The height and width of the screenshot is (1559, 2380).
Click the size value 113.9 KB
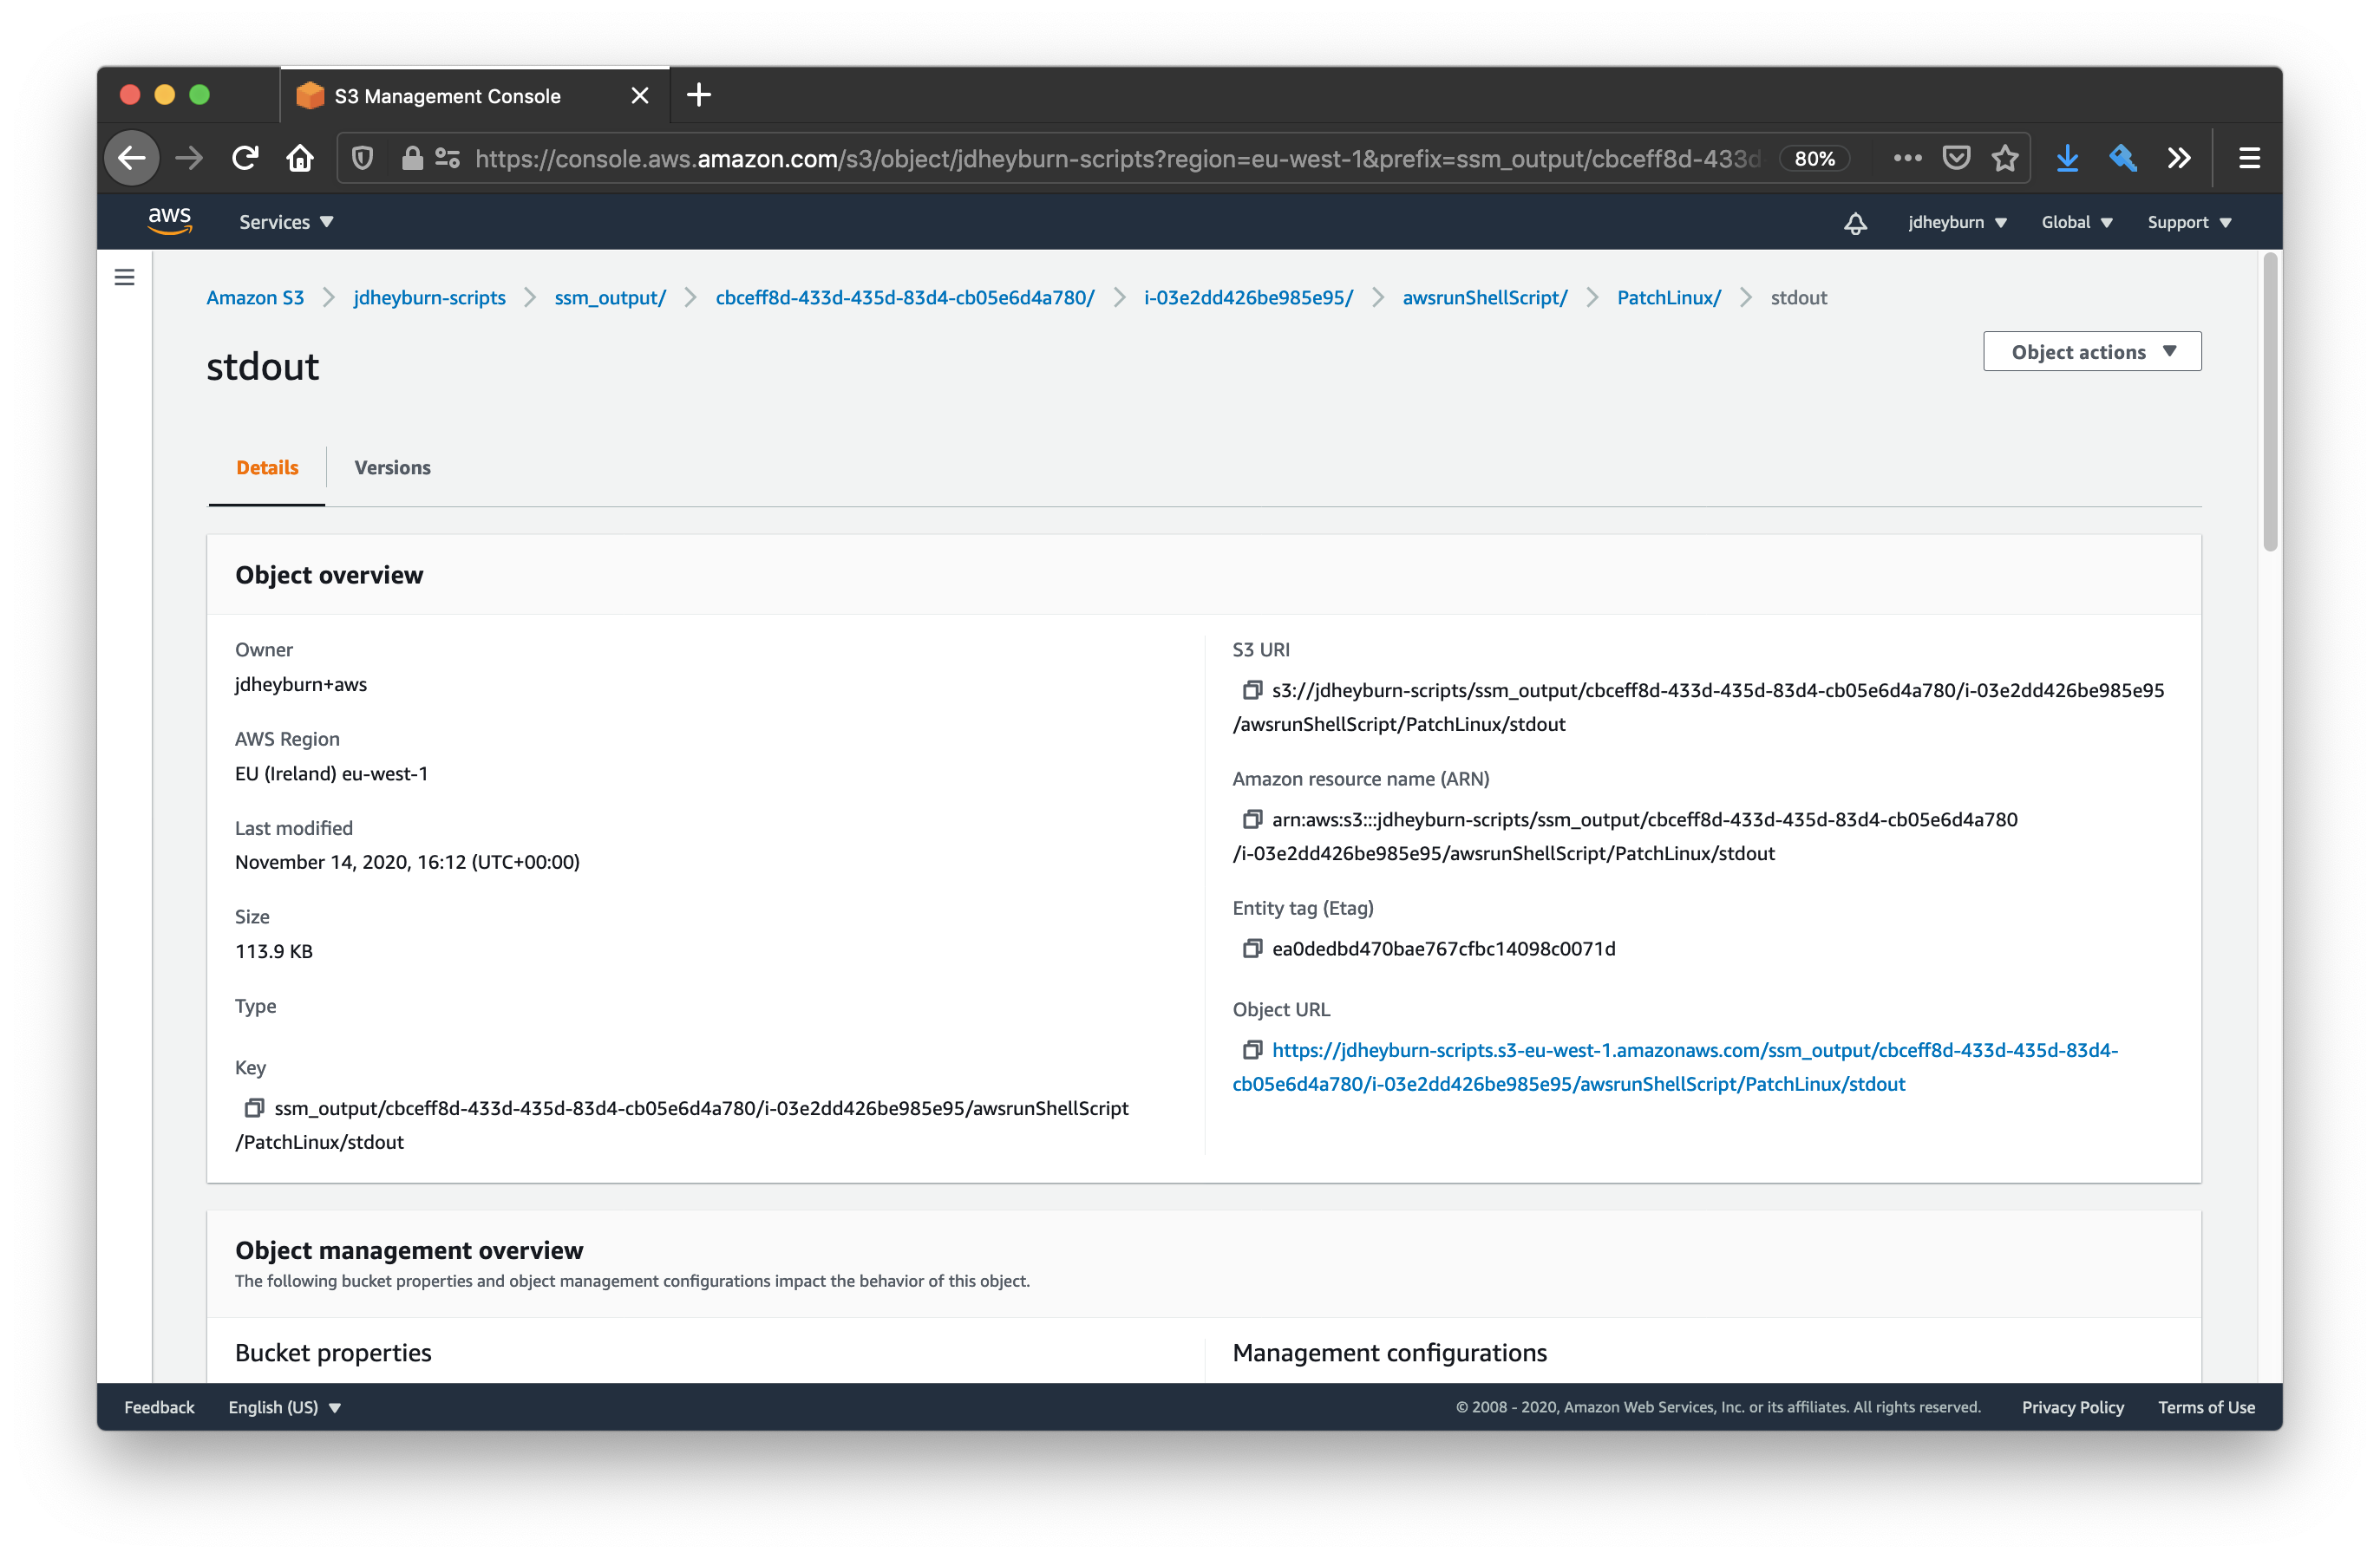pyautogui.click(x=274, y=951)
